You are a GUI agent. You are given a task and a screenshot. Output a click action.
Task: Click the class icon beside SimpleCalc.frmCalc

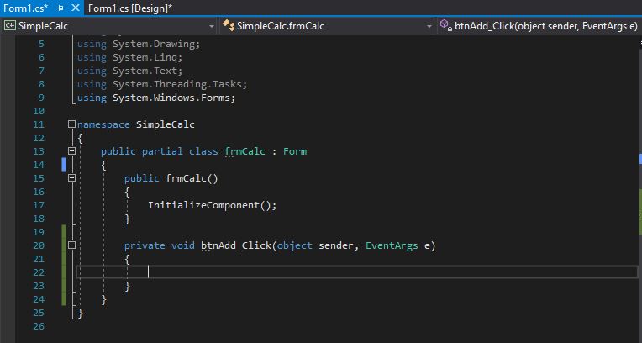[229, 26]
